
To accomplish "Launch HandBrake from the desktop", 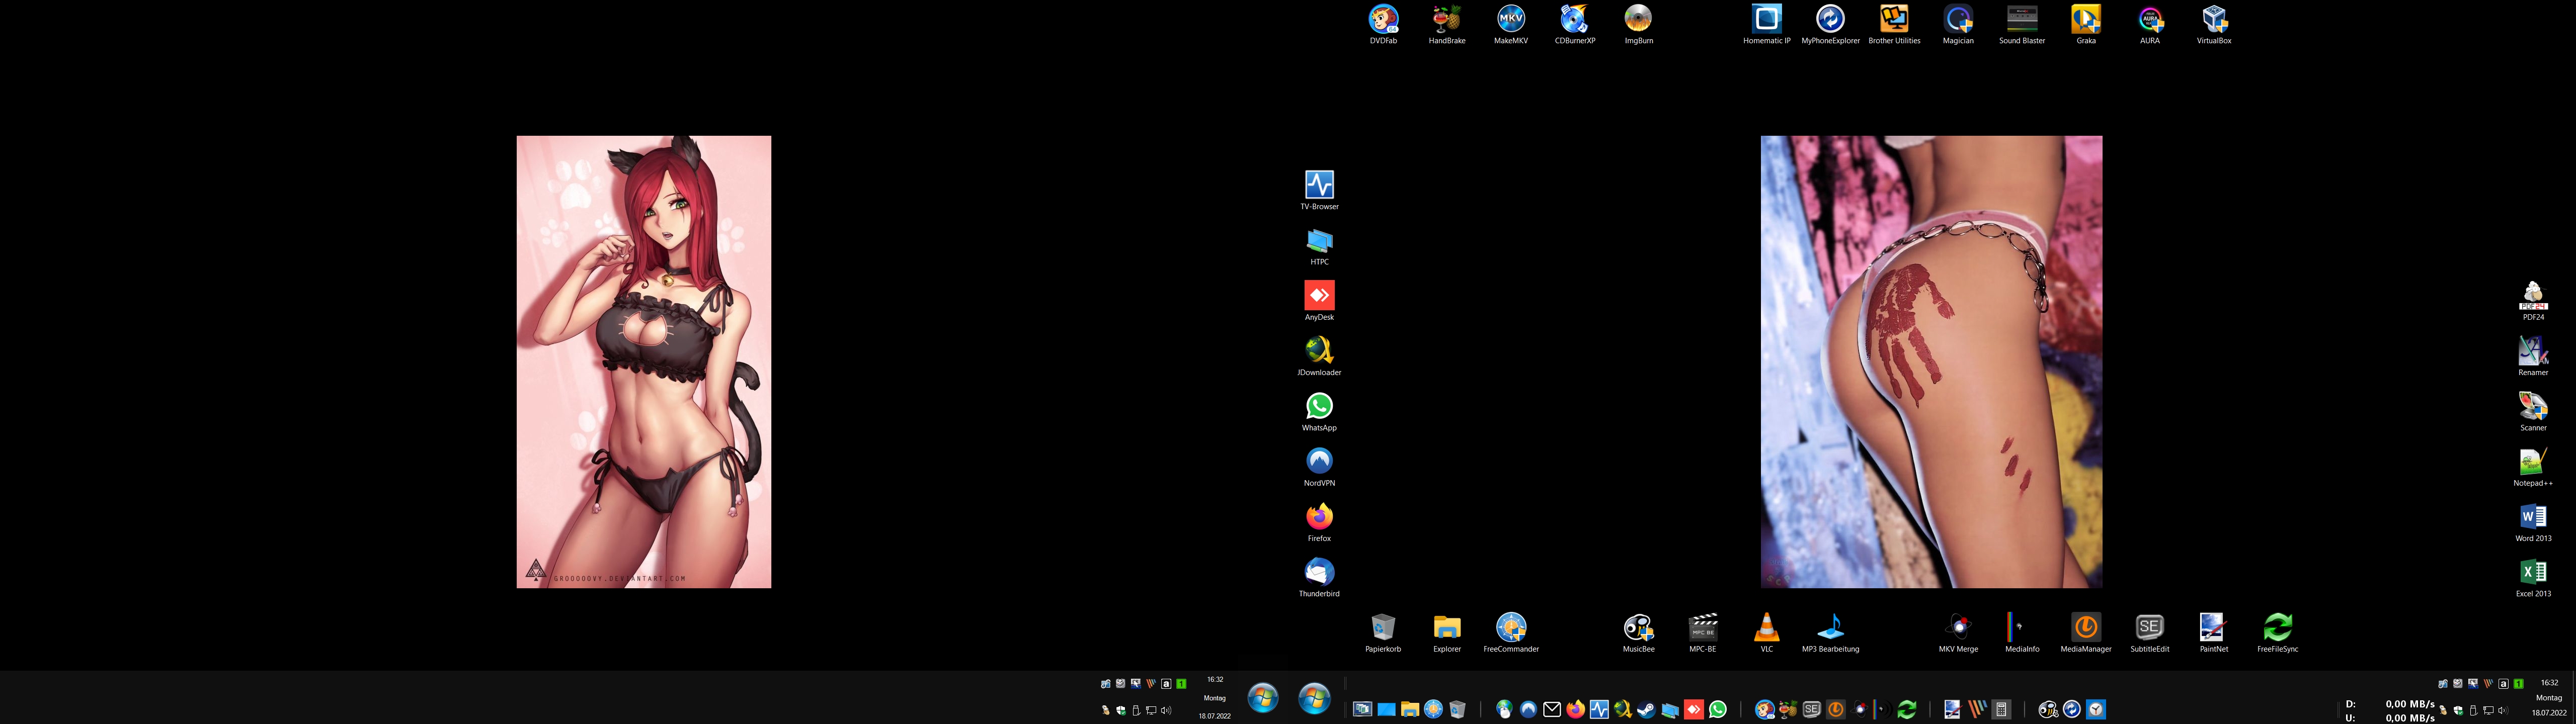I will 1447,24.
